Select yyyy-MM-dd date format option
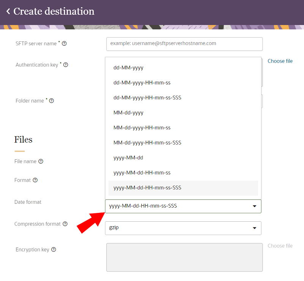 pos(128,157)
